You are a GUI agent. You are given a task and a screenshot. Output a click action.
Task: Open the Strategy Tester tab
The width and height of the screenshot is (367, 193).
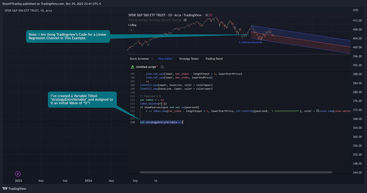[189, 59]
